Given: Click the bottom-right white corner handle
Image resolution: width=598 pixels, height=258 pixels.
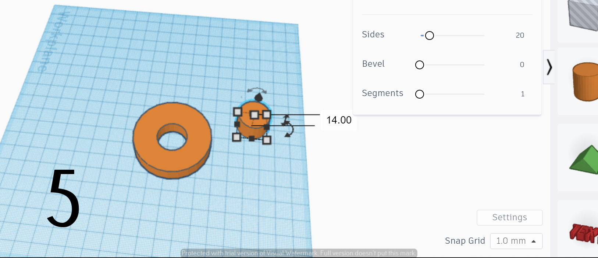Looking at the screenshot, I should (x=267, y=140).
